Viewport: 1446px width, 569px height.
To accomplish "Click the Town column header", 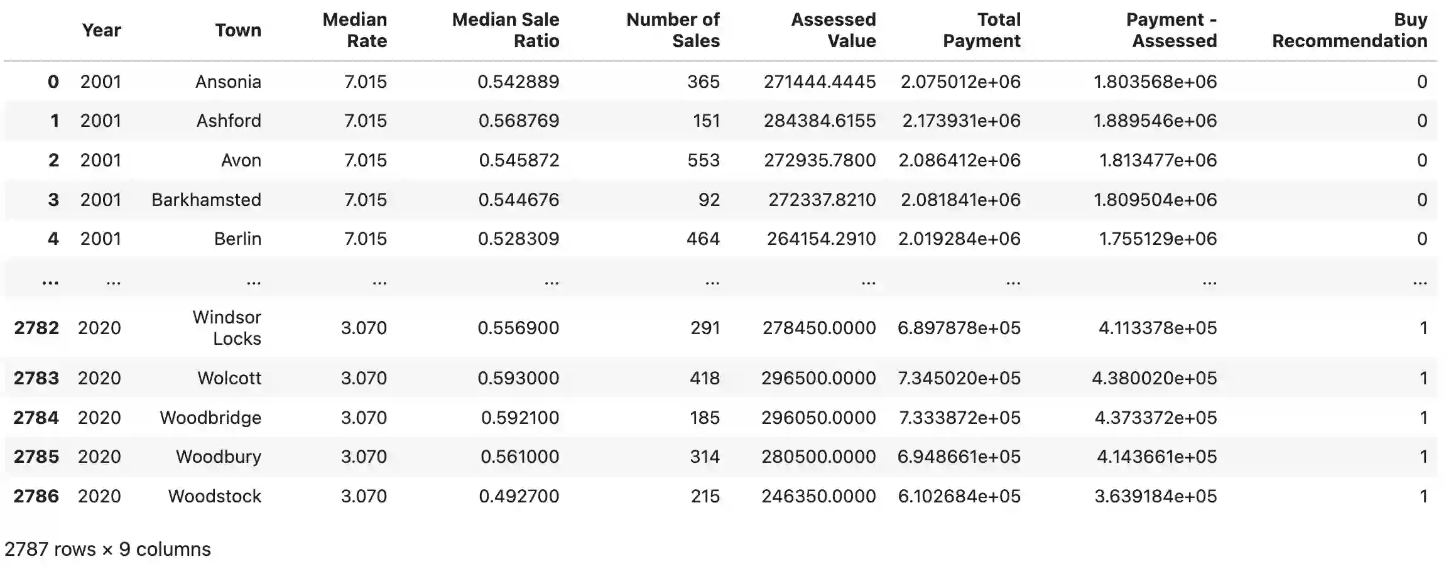I will point(238,30).
